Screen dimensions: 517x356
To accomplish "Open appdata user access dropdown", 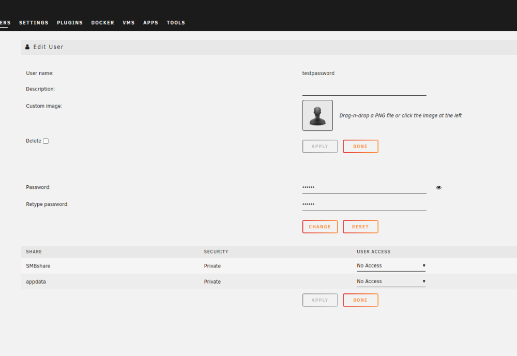I will (391, 281).
